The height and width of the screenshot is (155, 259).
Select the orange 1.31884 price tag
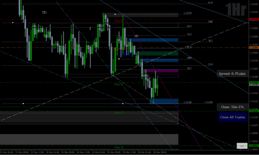pos(254,47)
